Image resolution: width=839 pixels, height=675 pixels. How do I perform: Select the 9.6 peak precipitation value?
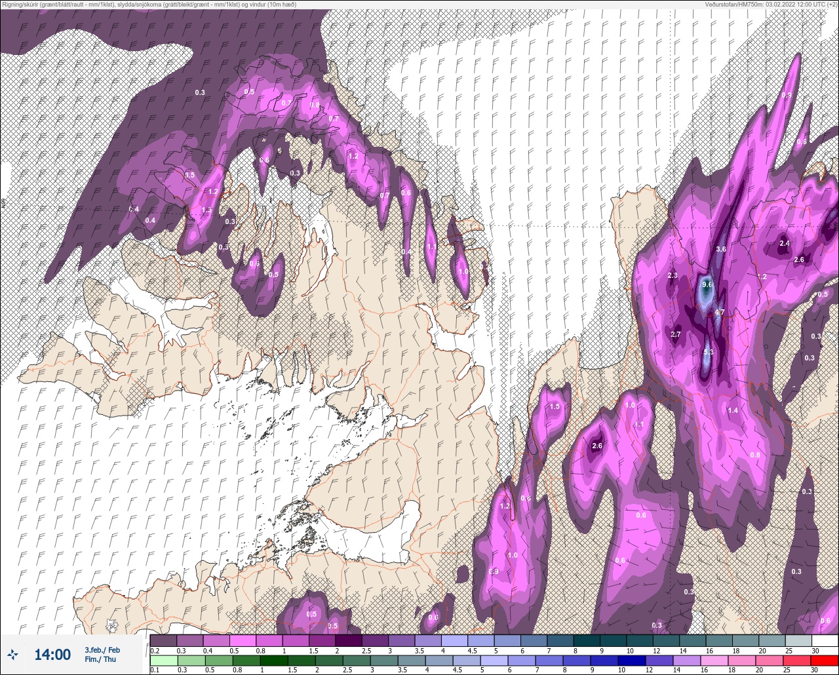pos(707,284)
